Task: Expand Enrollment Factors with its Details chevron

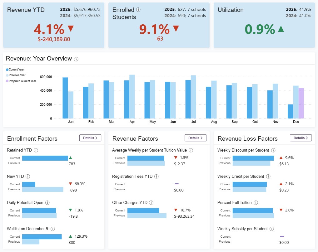Action: [x=90, y=138]
